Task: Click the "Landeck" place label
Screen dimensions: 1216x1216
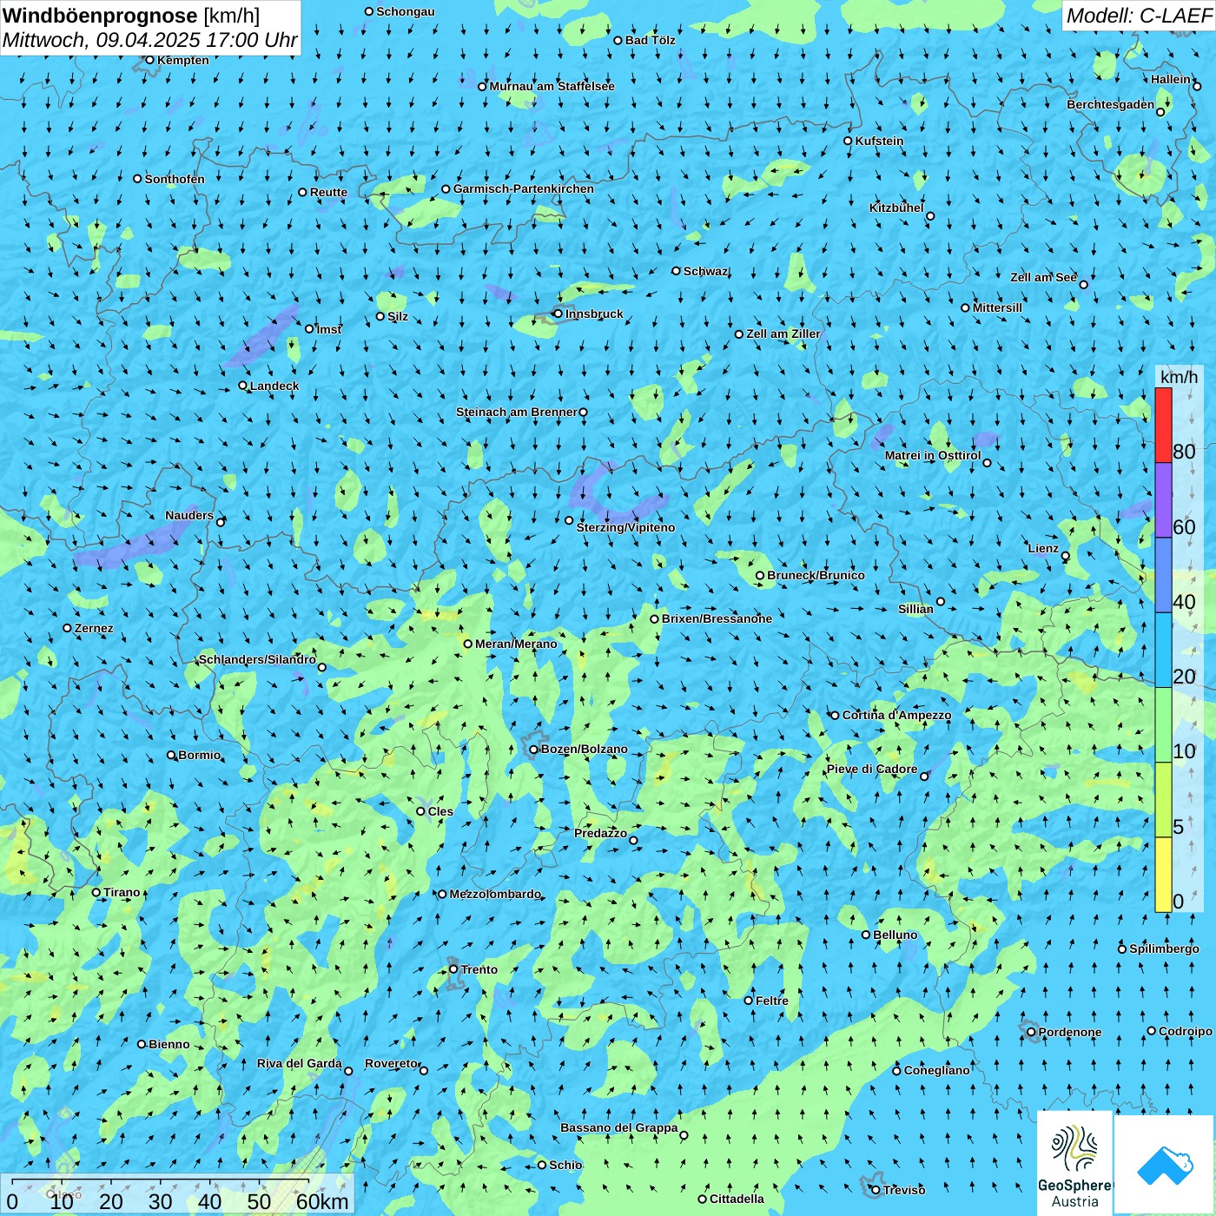Action: (274, 386)
